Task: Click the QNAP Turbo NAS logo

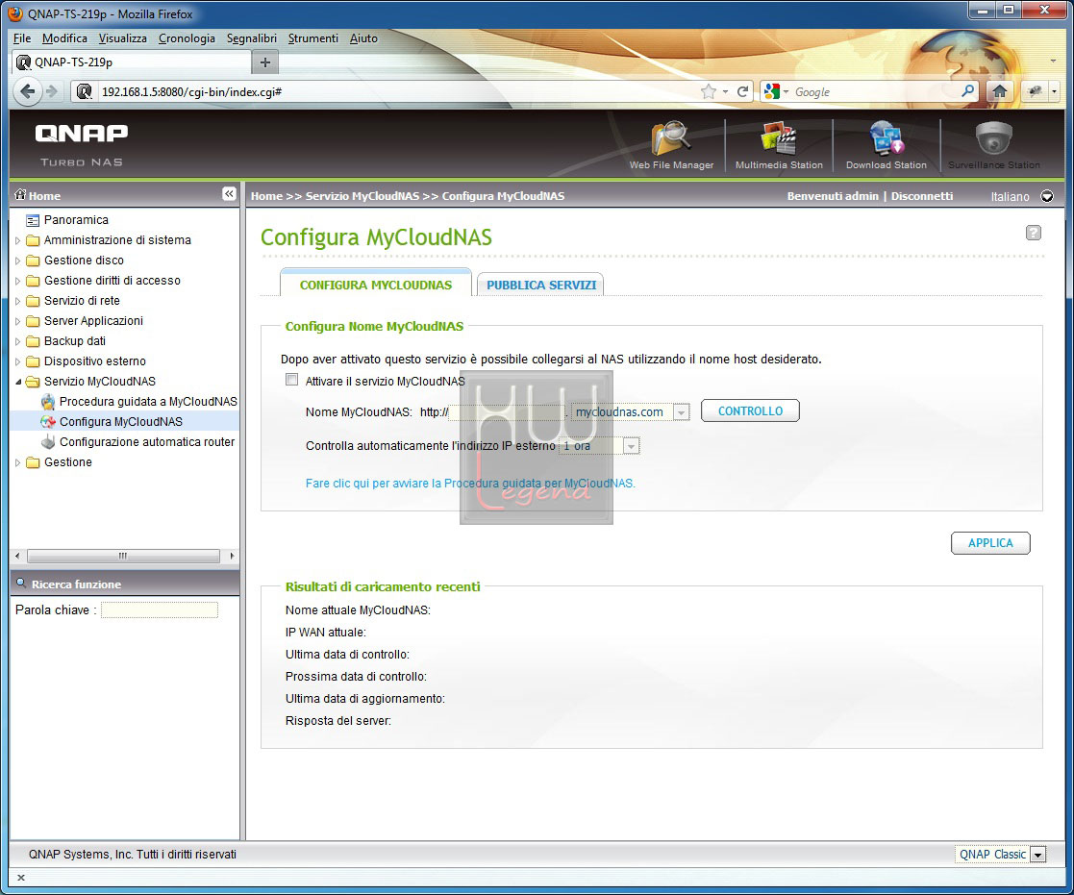Action: click(x=82, y=144)
